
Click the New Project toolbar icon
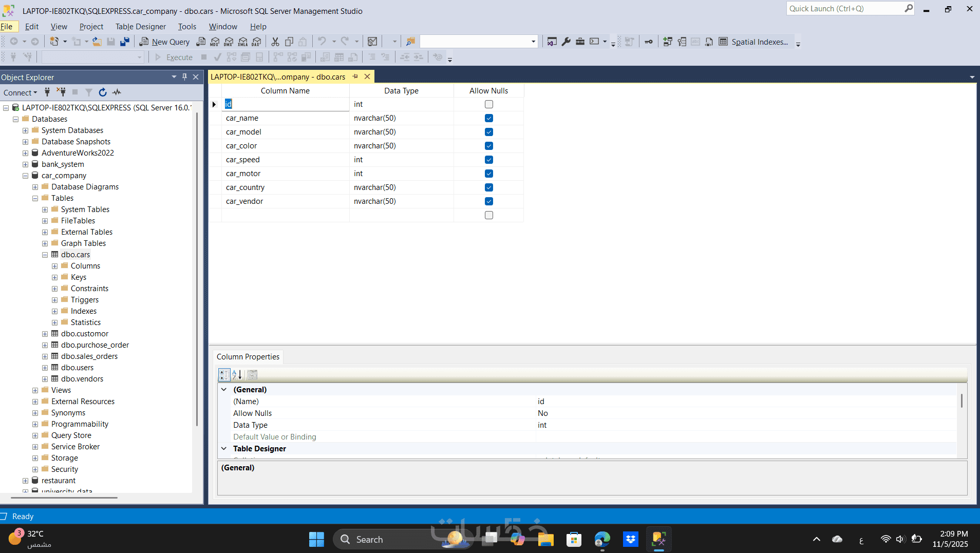(54, 42)
